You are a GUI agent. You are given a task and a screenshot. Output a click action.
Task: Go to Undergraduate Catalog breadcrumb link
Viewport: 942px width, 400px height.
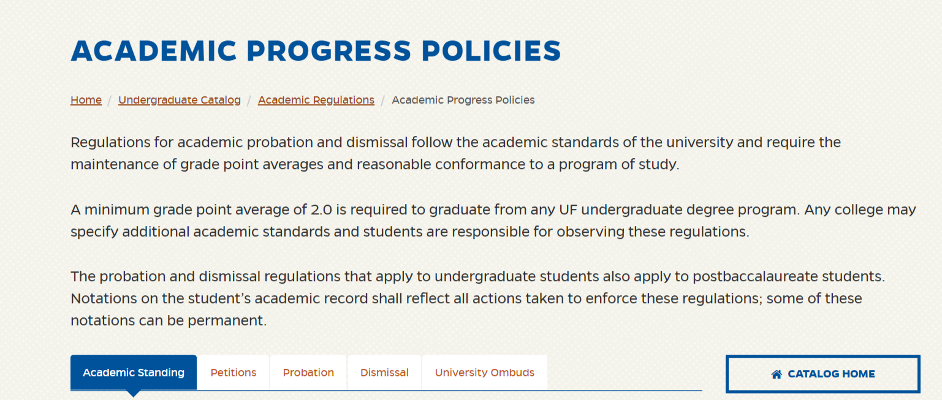179,100
